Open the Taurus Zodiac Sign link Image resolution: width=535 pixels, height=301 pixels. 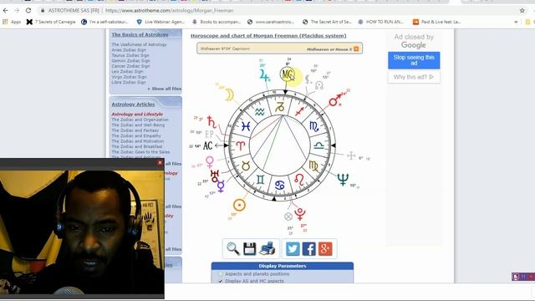pos(130,55)
